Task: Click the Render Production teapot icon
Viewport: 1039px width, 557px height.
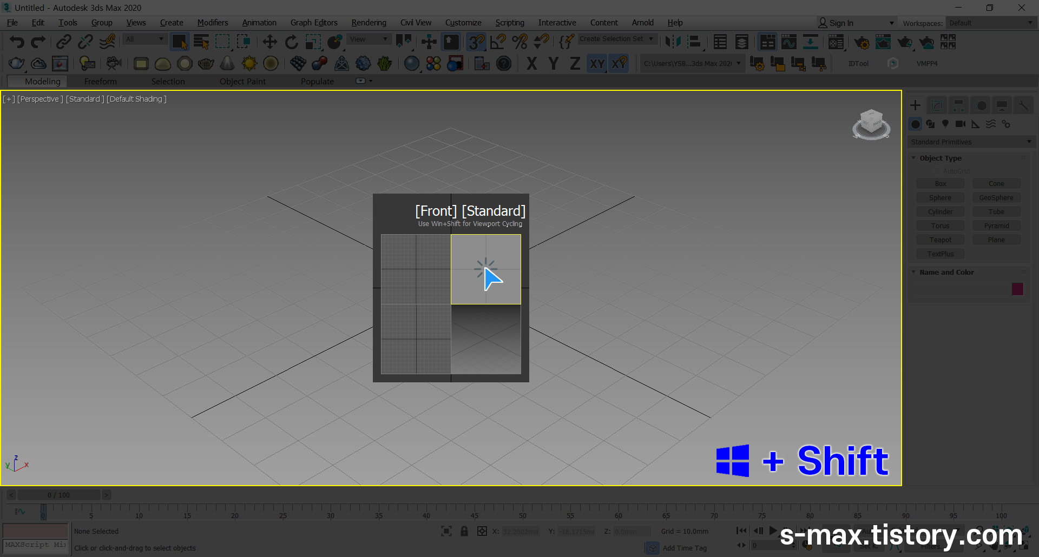Action: point(905,42)
